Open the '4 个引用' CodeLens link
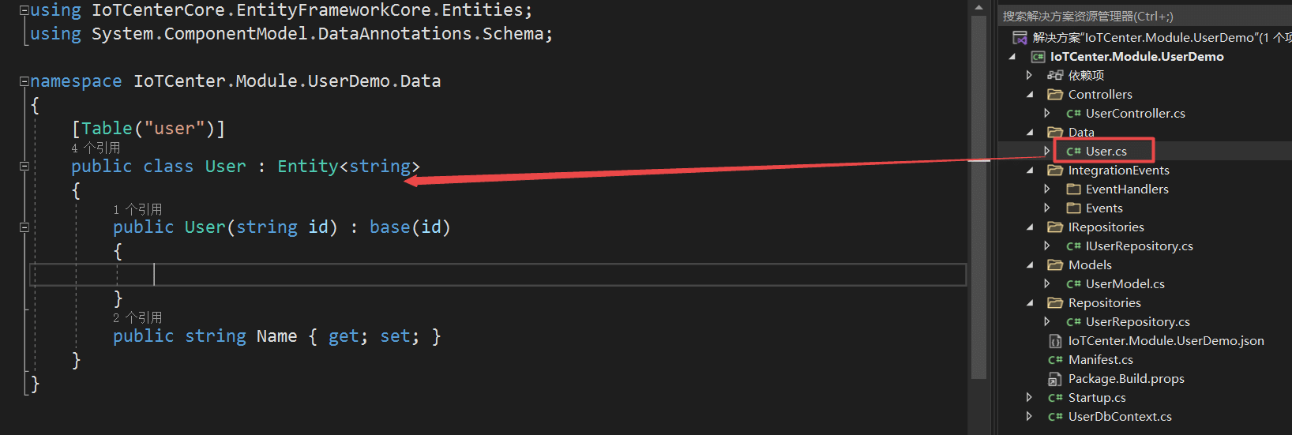This screenshot has width=1292, height=435. tap(96, 148)
